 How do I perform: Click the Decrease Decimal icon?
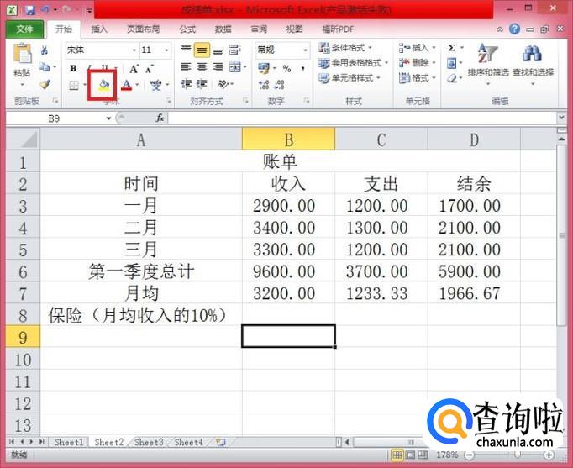[279, 85]
